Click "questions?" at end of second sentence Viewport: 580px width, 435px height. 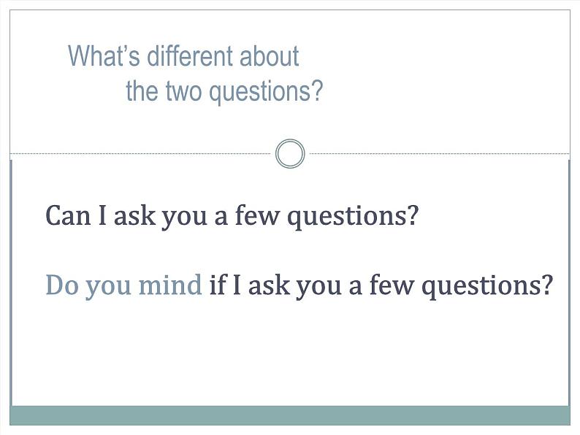point(487,286)
